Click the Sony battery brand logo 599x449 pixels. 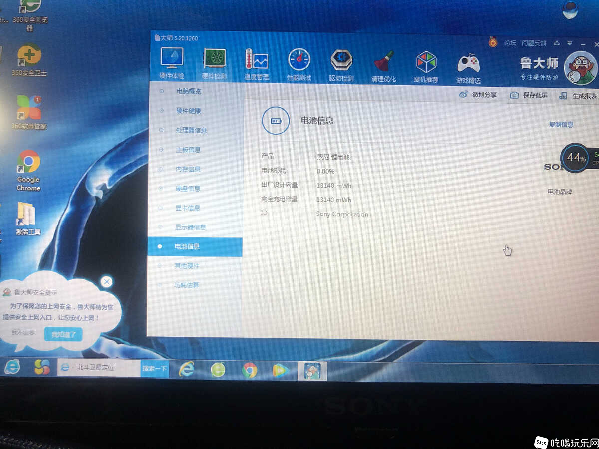554,167
